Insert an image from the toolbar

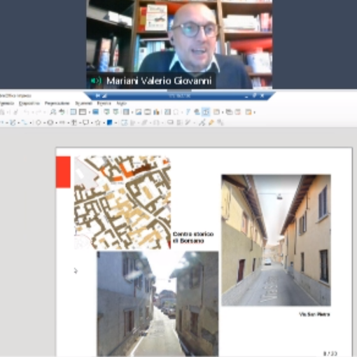tap(139, 112)
